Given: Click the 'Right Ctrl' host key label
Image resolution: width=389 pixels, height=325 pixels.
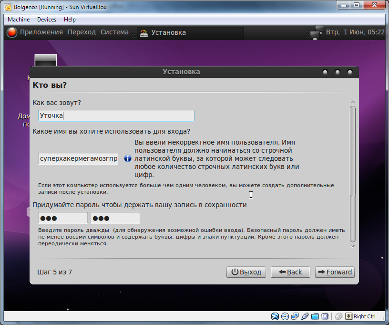Looking at the screenshot, I should (364, 316).
